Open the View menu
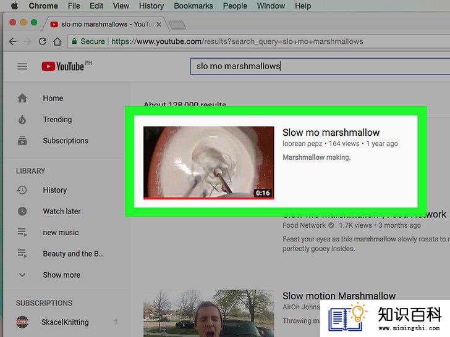Viewport: 450px width, 337px height. pos(121,6)
